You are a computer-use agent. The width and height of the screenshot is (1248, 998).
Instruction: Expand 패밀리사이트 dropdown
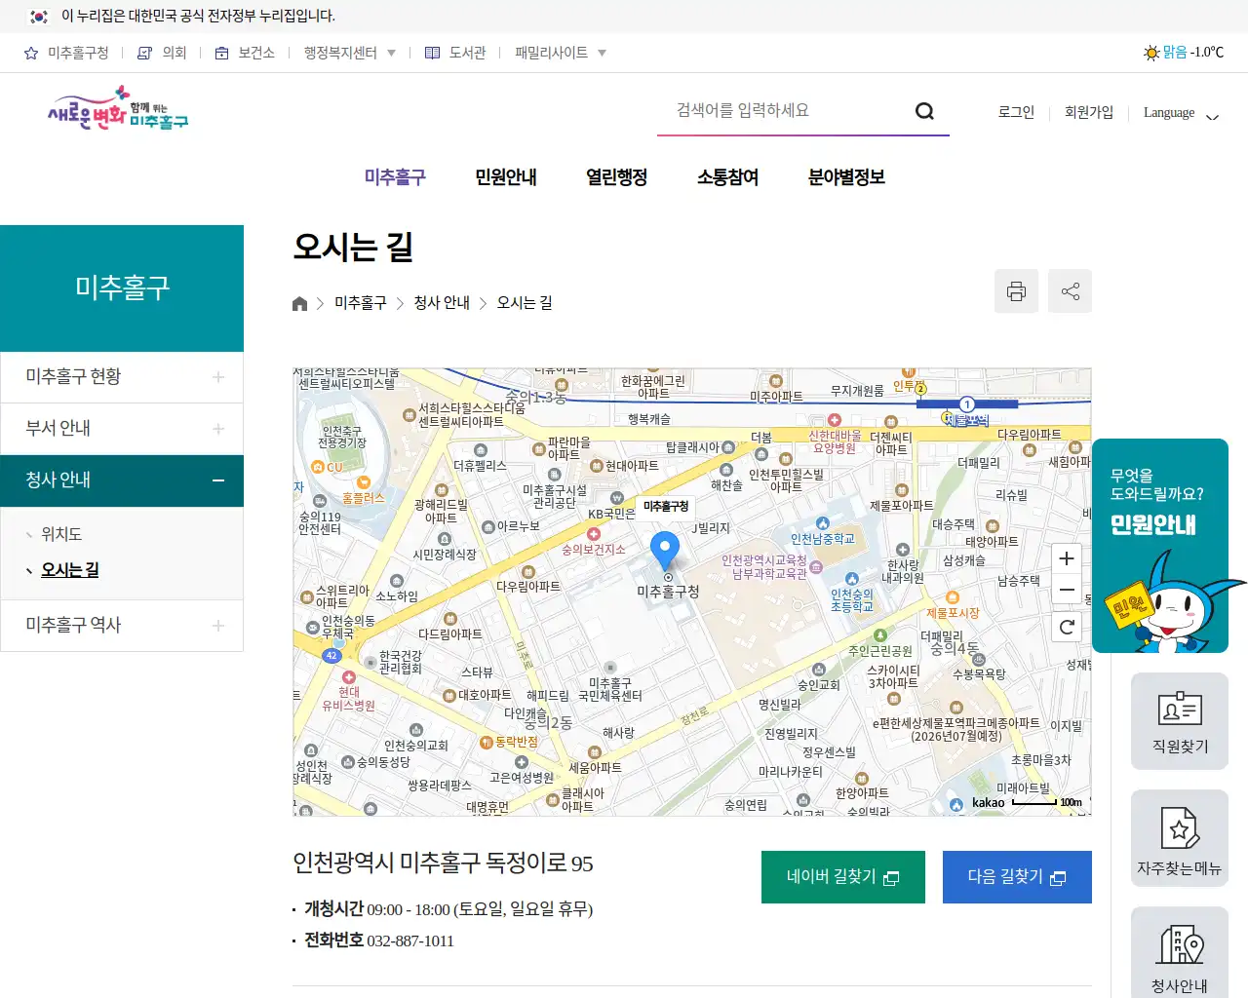tap(561, 53)
